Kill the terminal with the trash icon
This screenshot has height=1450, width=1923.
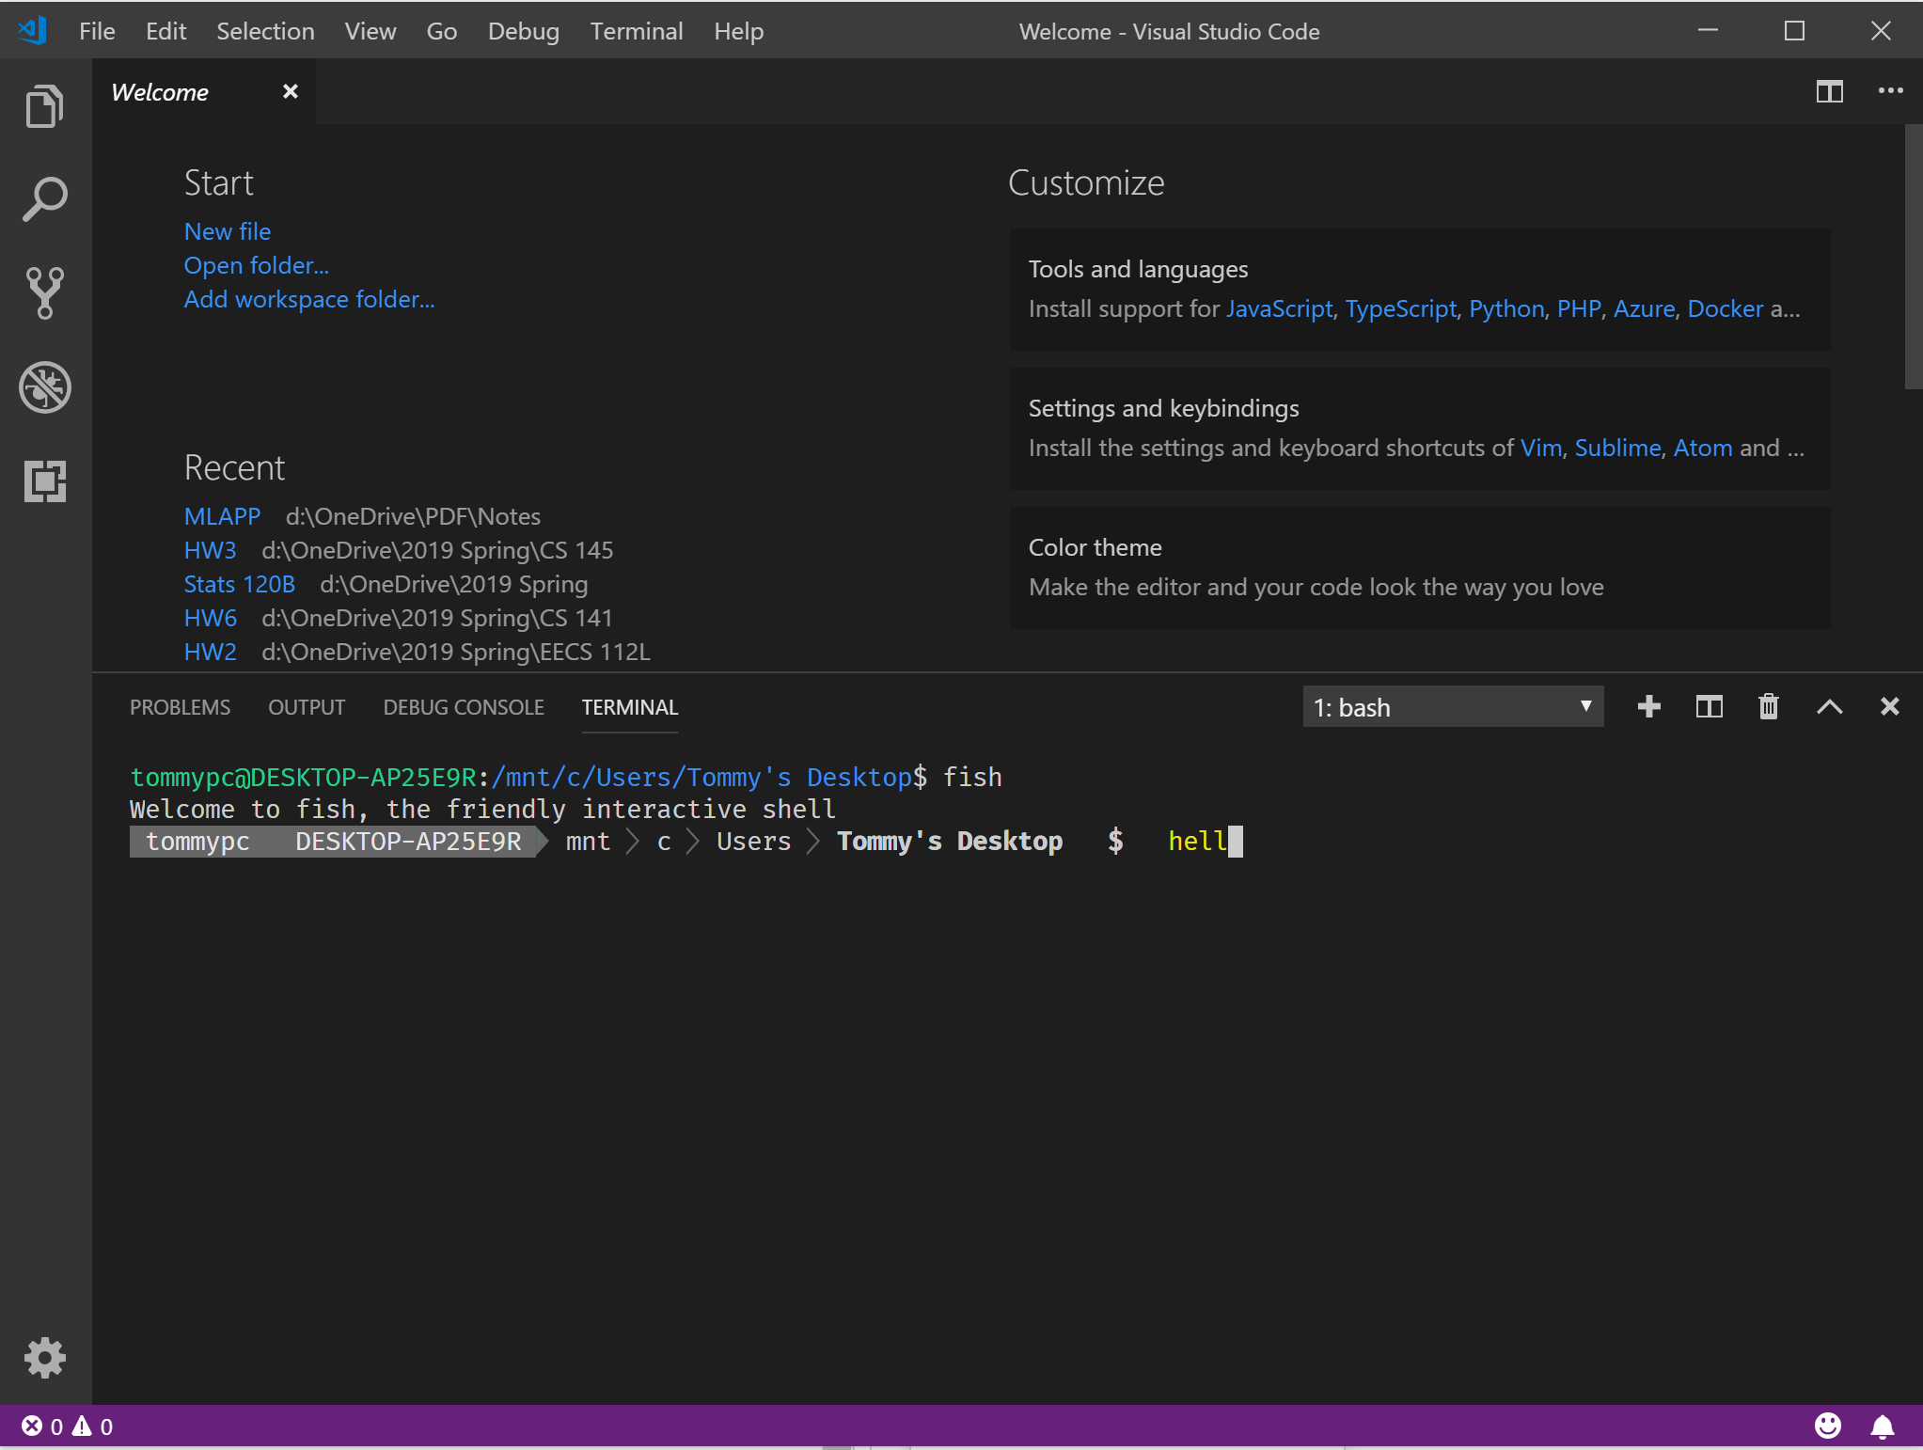coord(1769,707)
